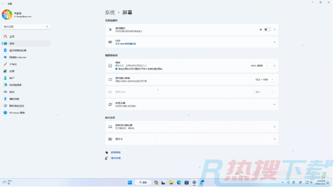Click the Accessibility (辅助功能) figure icon
This screenshot has width=334, height=187.
[x=5, y=99]
